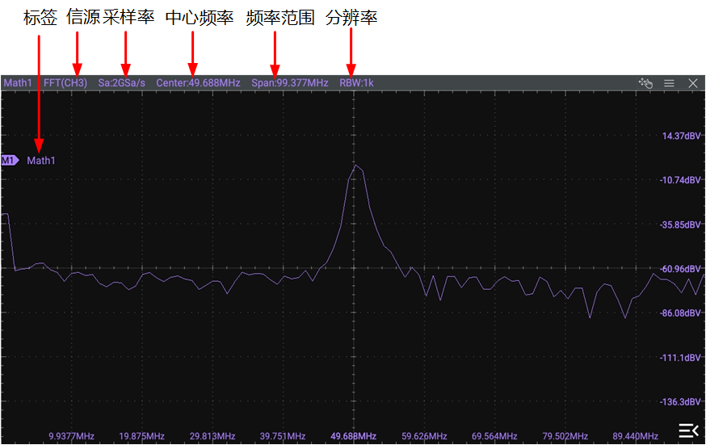Viewport: 706px width, 445px height.
Task: Click the 59.626MHz frequency axis label
Action: pos(424,436)
